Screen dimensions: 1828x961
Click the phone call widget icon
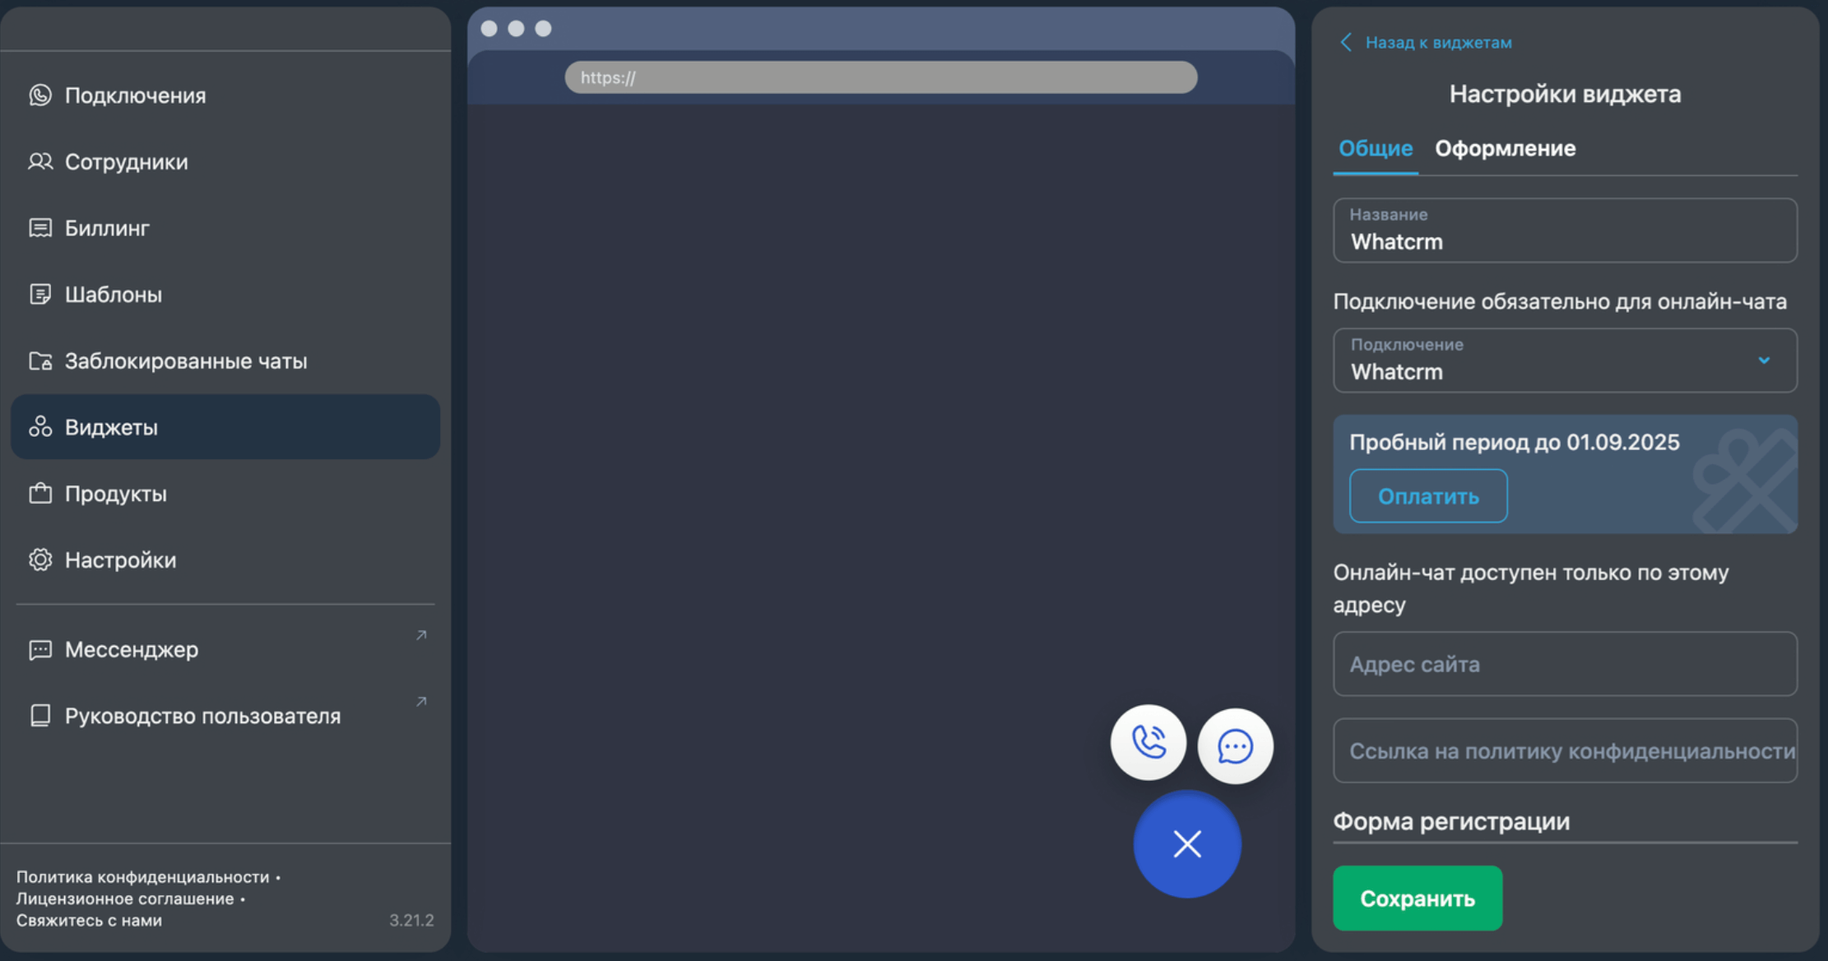click(x=1148, y=743)
